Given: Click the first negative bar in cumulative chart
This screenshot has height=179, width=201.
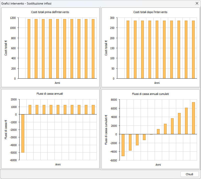Looking at the screenshot, I should (x=123, y=145).
